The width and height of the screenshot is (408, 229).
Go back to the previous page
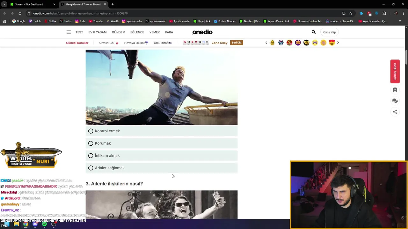4,13
